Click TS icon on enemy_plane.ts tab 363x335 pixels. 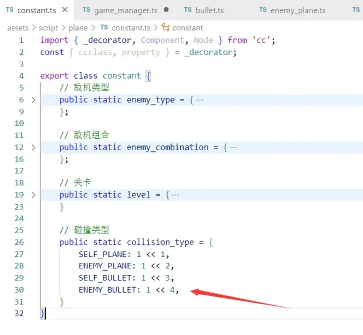[263, 10]
